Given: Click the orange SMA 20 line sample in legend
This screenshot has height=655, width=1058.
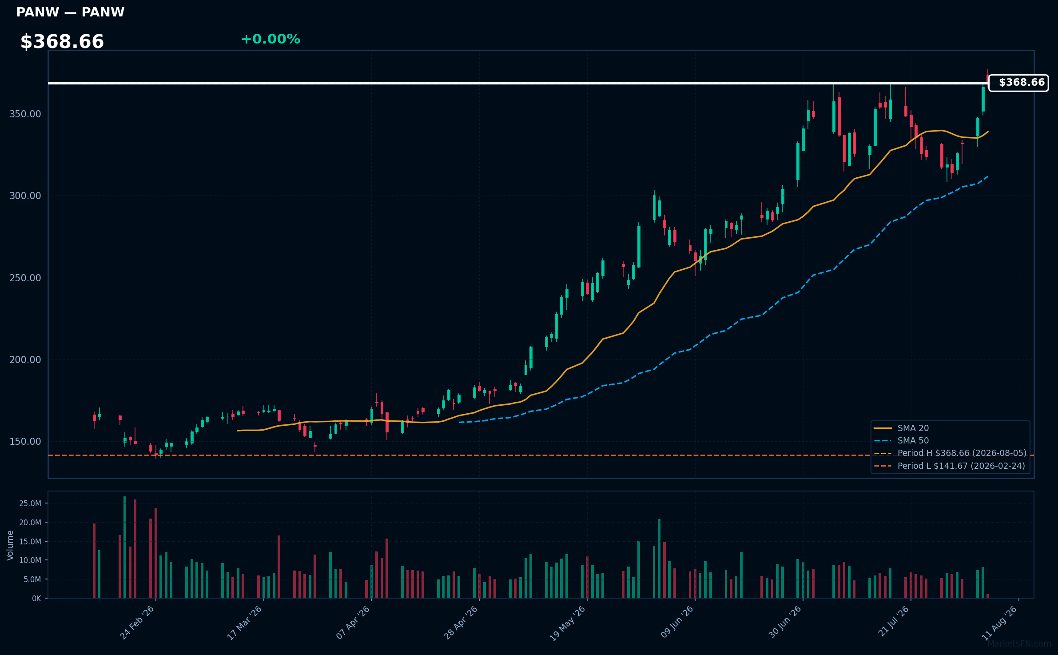Looking at the screenshot, I should (883, 428).
